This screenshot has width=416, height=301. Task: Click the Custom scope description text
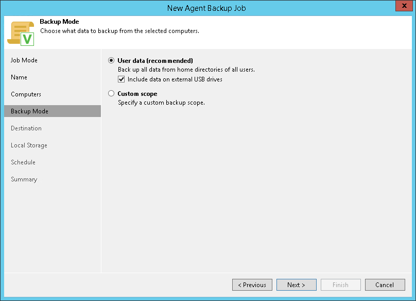[161, 103]
